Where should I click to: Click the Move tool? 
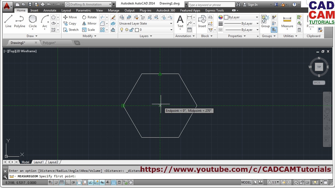(70, 17)
